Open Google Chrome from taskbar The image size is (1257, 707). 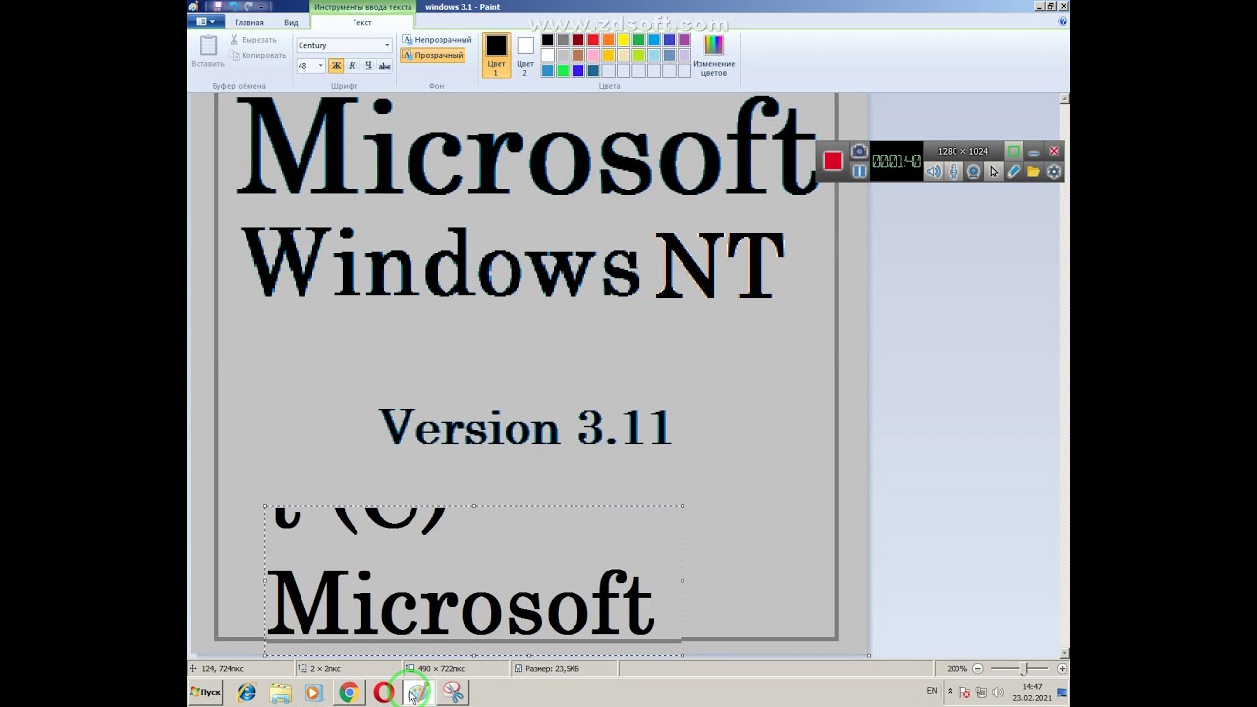(349, 693)
